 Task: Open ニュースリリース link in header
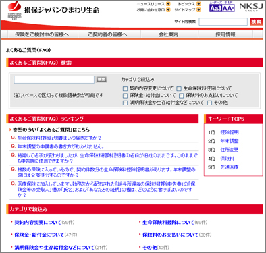(x=151, y=4)
